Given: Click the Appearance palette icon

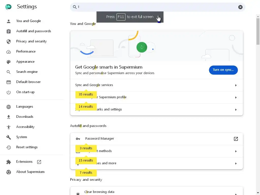Looking at the screenshot, I should (9, 62).
